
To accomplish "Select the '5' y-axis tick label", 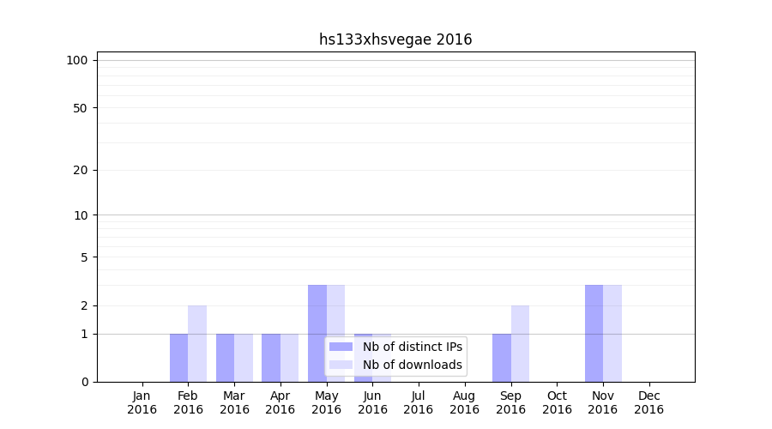I will [84, 257].
